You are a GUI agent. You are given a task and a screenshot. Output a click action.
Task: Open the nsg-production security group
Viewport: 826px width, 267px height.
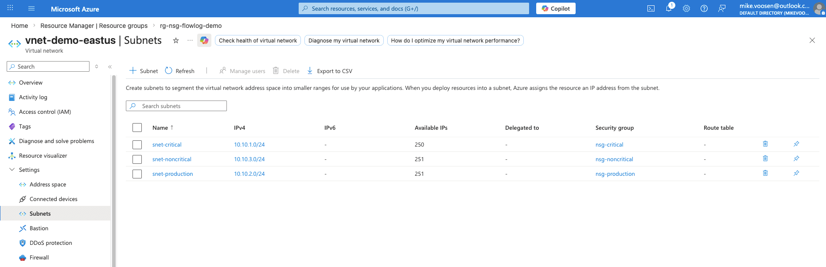pos(615,174)
